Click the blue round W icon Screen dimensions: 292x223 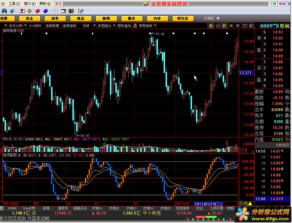[x=46, y=11]
